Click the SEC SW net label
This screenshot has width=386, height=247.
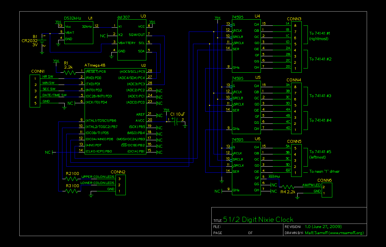click(x=49, y=89)
